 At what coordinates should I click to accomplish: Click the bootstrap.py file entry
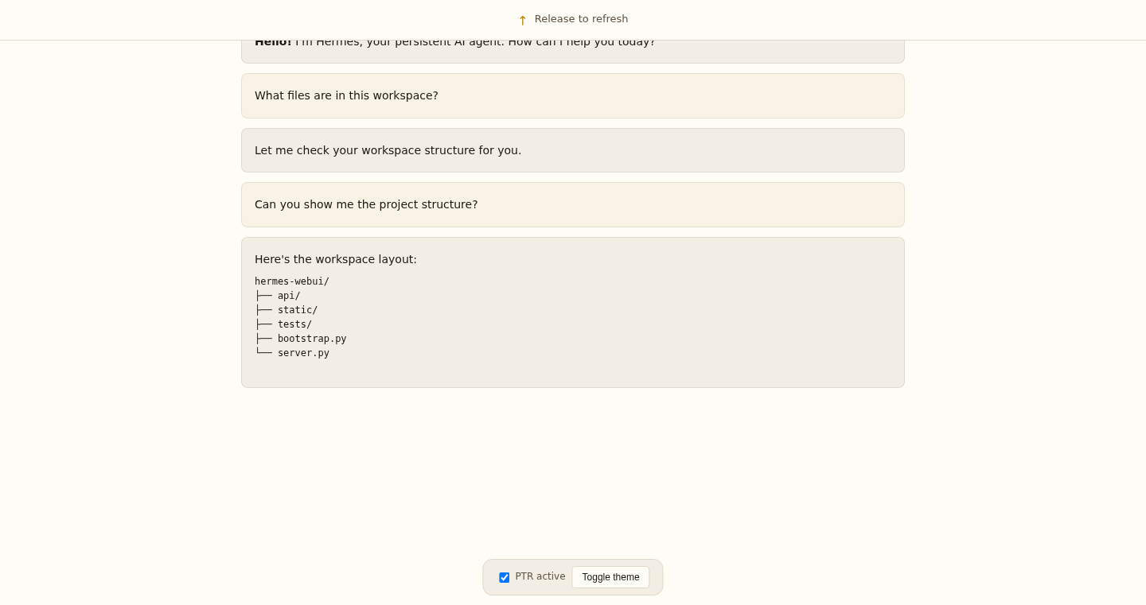point(312,339)
